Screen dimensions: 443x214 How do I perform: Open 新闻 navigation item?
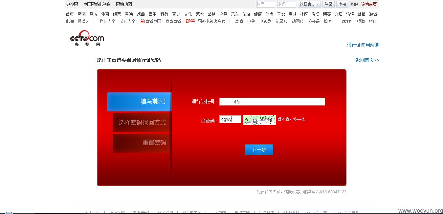pos(81,14)
